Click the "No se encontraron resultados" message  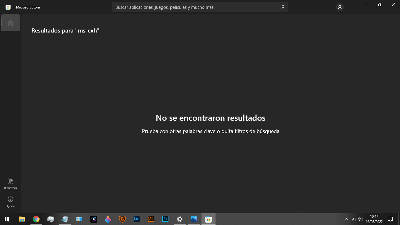pos(211,118)
